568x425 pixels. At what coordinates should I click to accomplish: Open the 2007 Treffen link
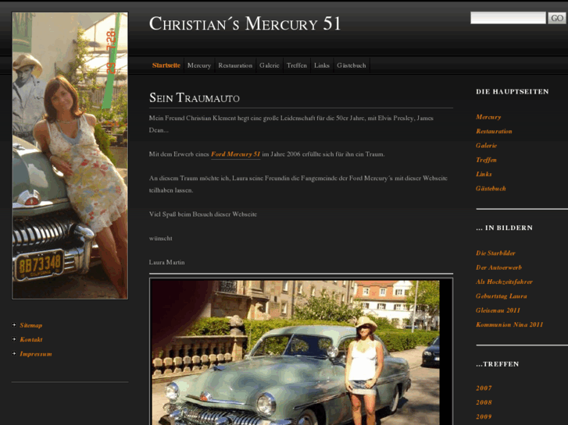[x=484, y=388]
